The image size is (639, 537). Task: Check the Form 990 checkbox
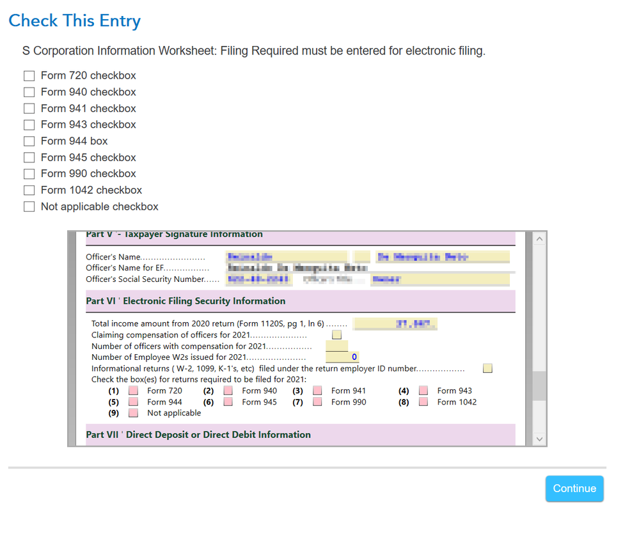29,173
